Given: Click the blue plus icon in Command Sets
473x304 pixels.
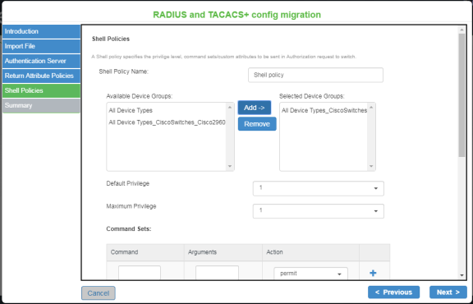Looking at the screenshot, I should [x=373, y=273].
